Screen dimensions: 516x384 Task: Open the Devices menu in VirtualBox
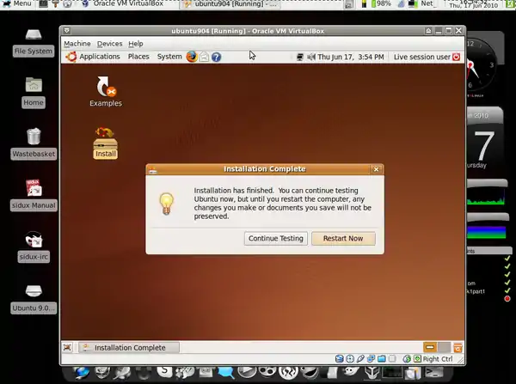click(109, 44)
